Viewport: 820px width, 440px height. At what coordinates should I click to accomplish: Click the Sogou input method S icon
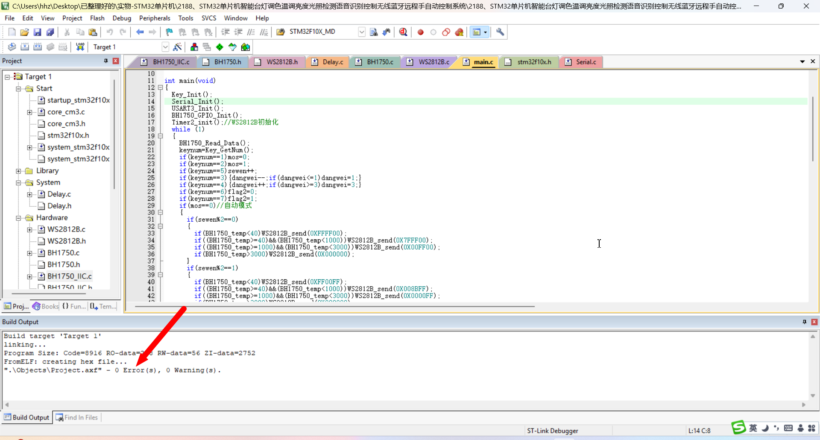[739, 427]
